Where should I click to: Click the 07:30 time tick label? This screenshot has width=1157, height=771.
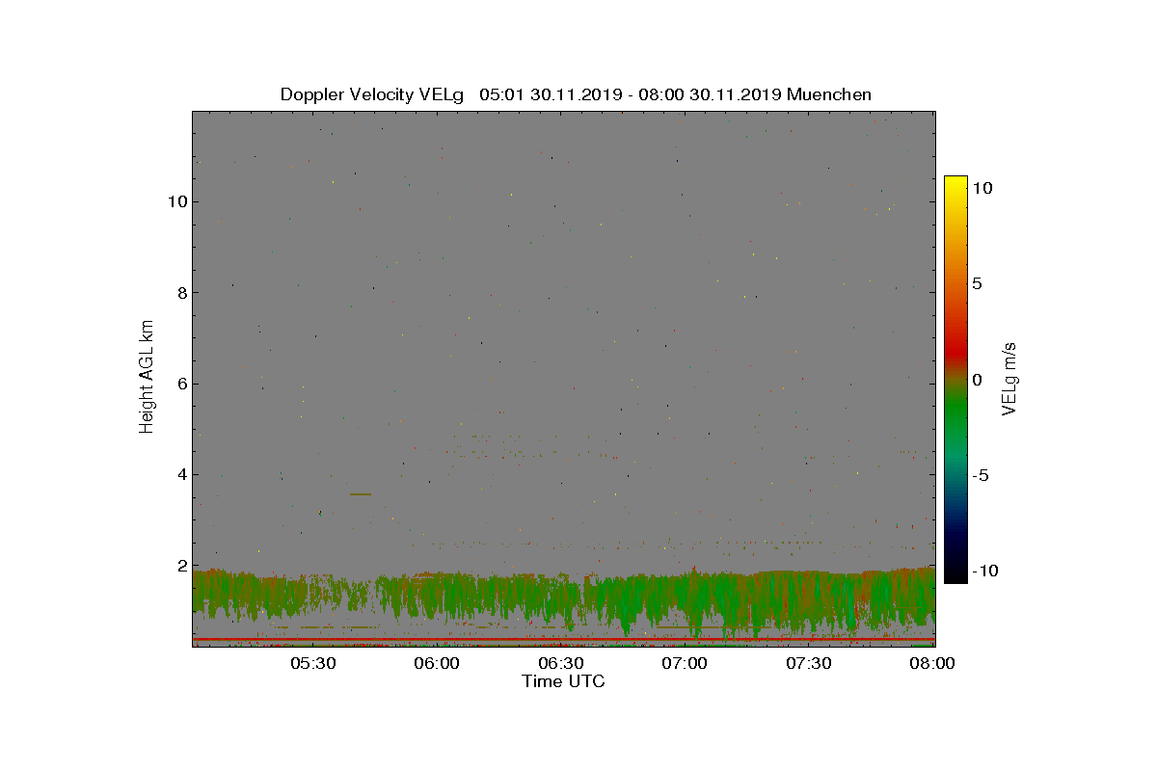810,663
